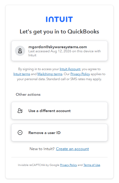Open the Intuit terms link
This screenshot has width=119, height=183.
click(x=22, y=74)
